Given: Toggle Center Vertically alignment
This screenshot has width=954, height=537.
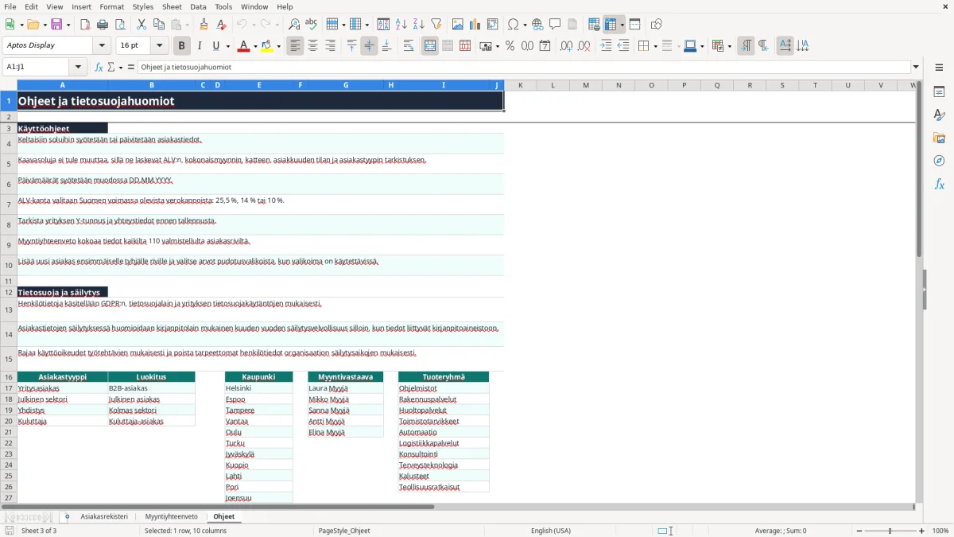Looking at the screenshot, I should 369,46.
